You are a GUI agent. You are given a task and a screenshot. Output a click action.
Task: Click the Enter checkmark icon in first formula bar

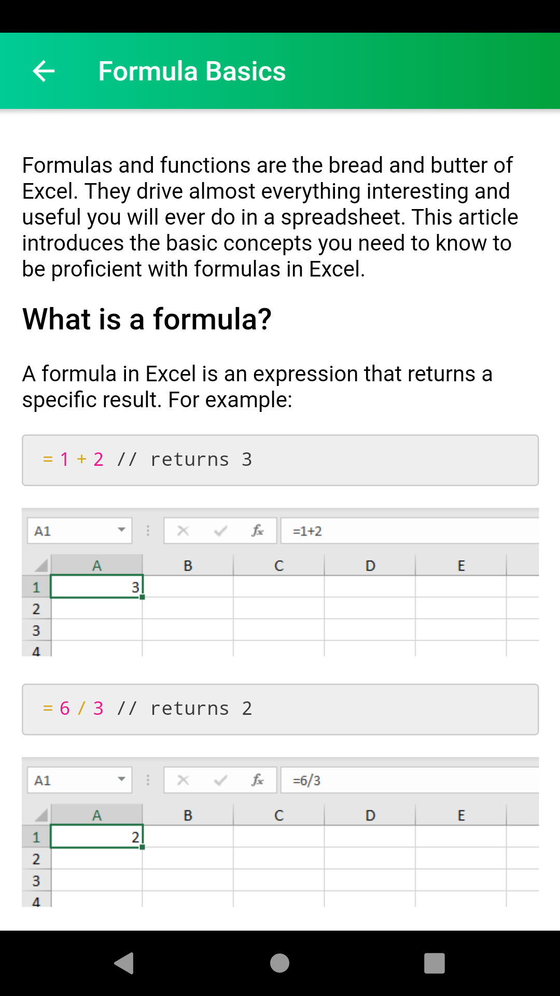click(x=219, y=530)
